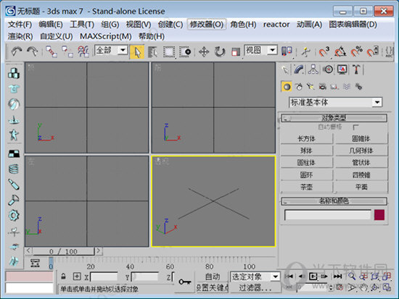Activate the Select Object arrow tool
The width and height of the screenshot is (399, 299).
[137, 52]
